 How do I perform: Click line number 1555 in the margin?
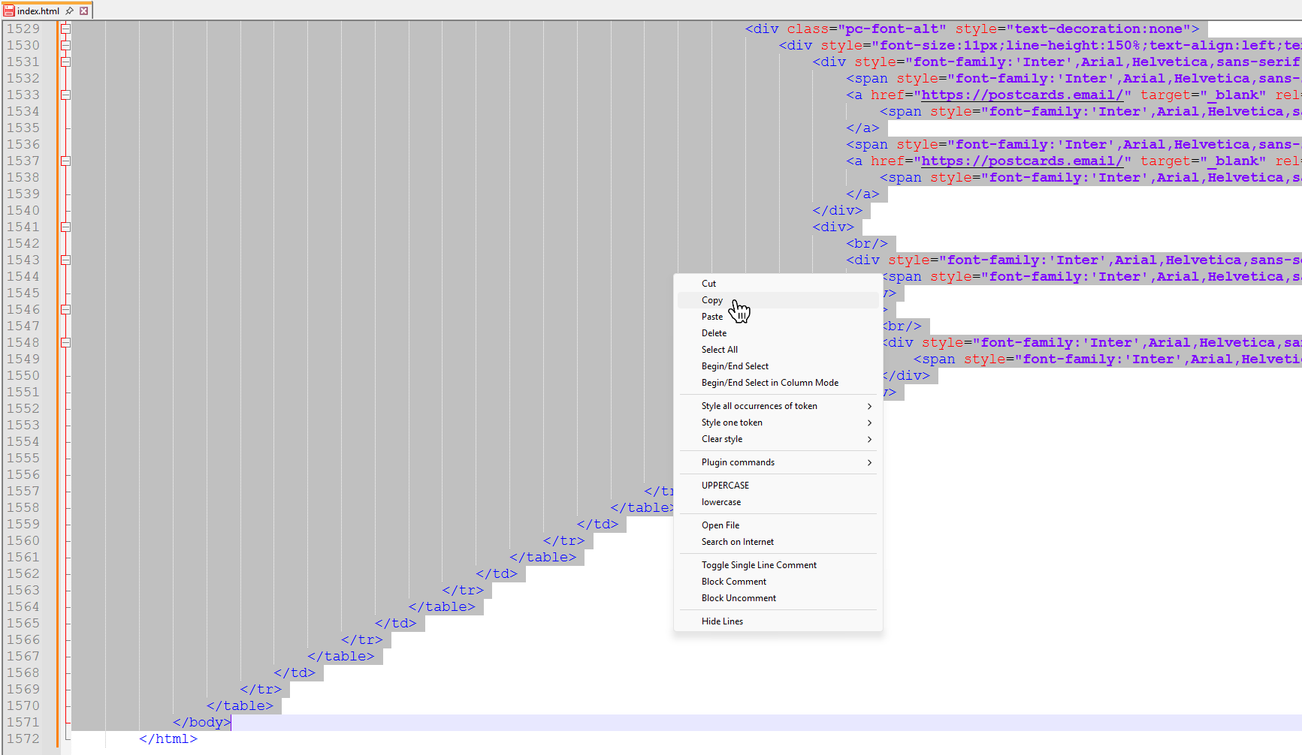point(23,458)
